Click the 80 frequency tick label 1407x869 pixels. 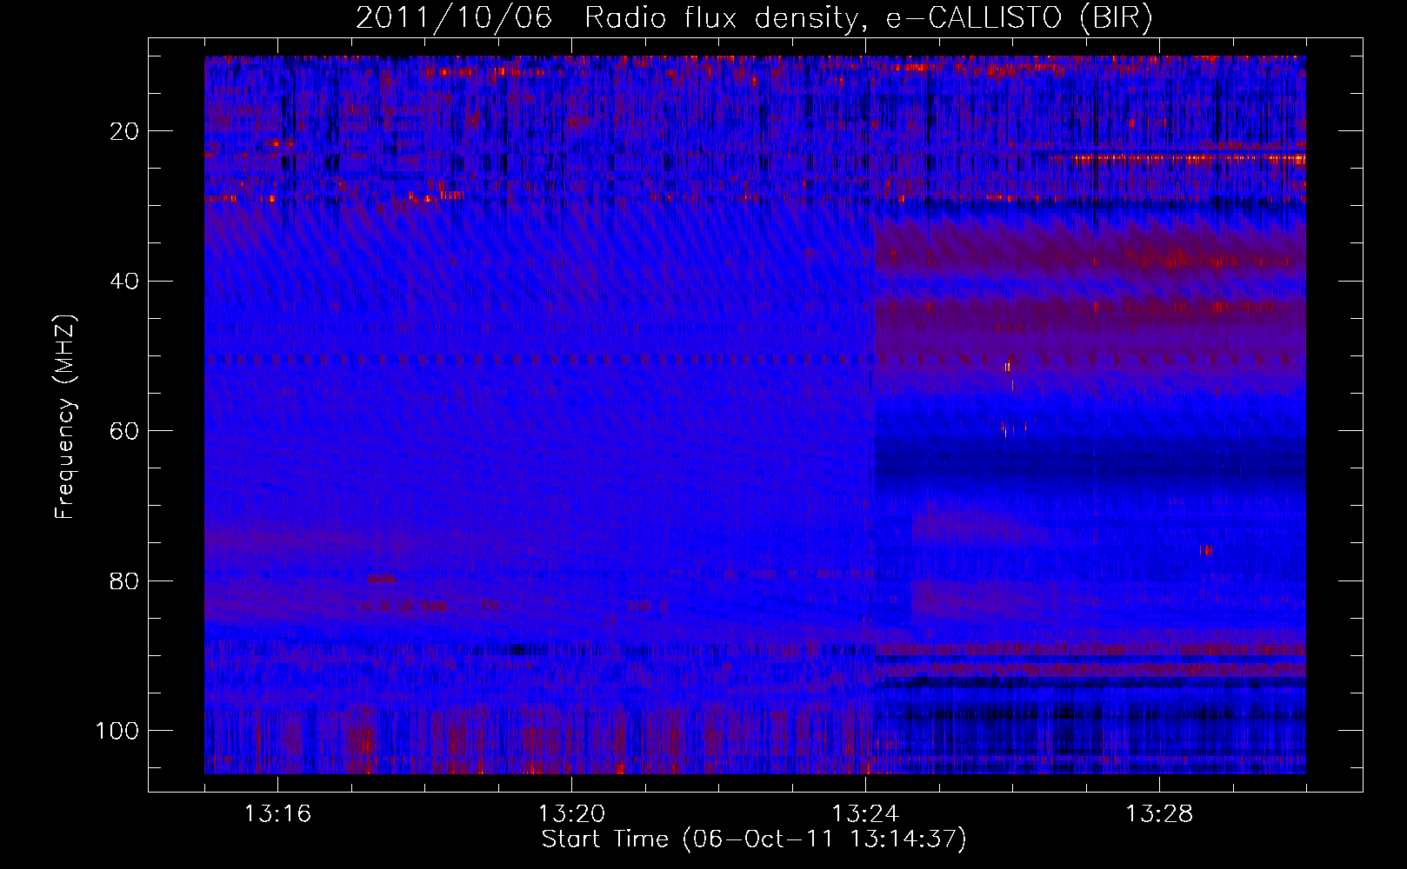125,581
